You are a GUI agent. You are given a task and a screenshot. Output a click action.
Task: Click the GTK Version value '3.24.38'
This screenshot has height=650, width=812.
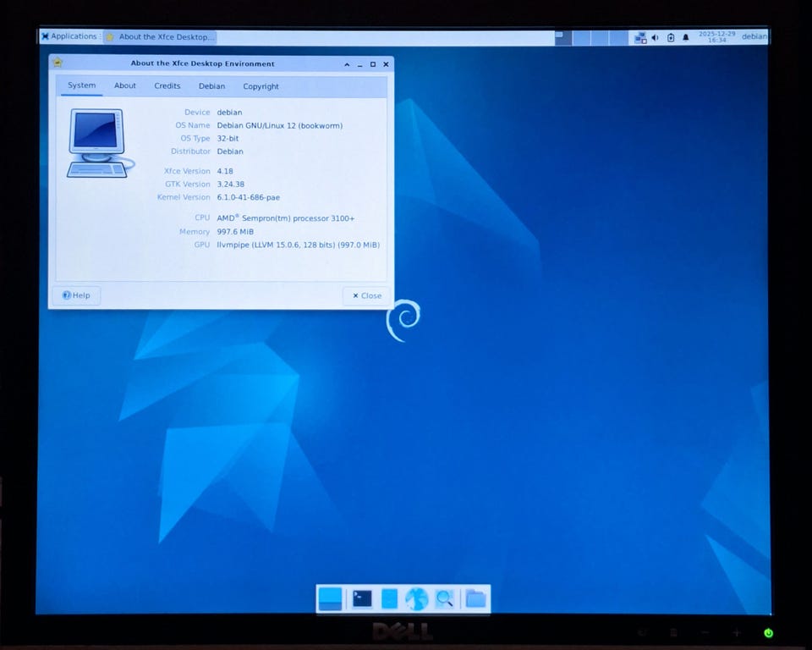(x=230, y=184)
